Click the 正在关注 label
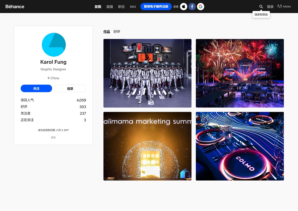The height and width of the screenshot is (211, 298). click(27, 120)
